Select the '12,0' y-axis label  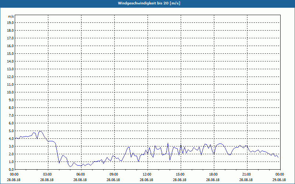point(11,77)
